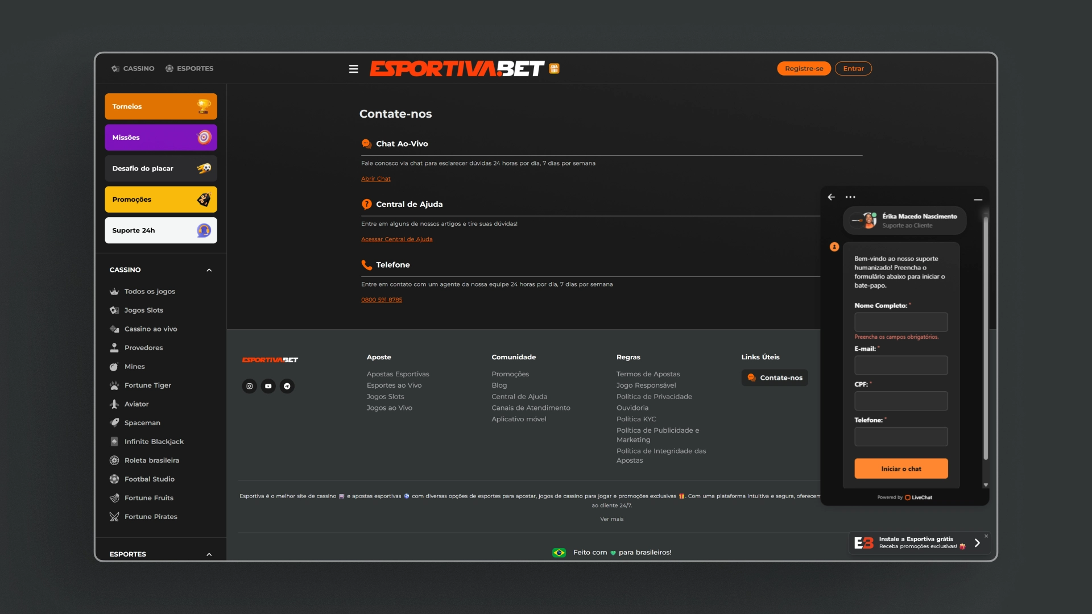The height and width of the screenshot is (614, 1092).
Task: Click the agent Érika Macedo Nascimento avatar
Action: [869, 220]
